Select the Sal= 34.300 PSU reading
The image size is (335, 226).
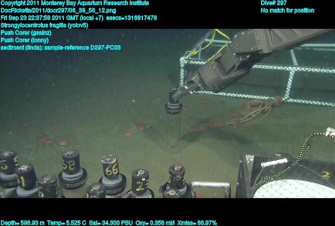(x=111, y=223)
